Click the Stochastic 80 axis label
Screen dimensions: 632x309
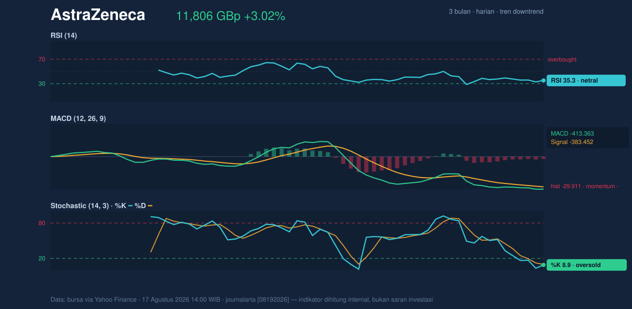point(42,223)
